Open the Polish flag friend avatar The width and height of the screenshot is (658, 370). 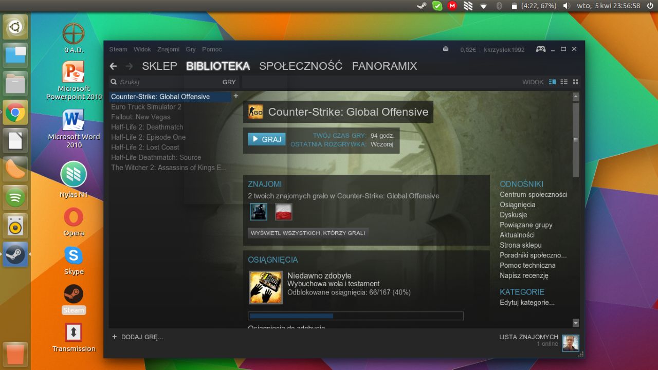click(x=284, y=212)
